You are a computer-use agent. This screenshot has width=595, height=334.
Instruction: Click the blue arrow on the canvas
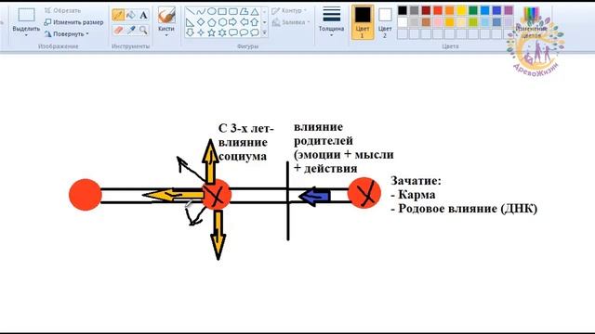pos(314,196)
